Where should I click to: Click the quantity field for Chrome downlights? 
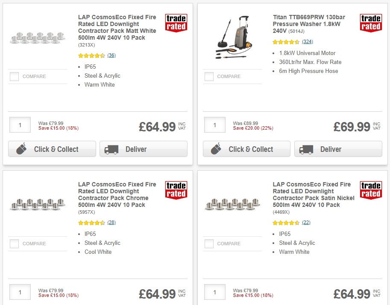[20, 292]
